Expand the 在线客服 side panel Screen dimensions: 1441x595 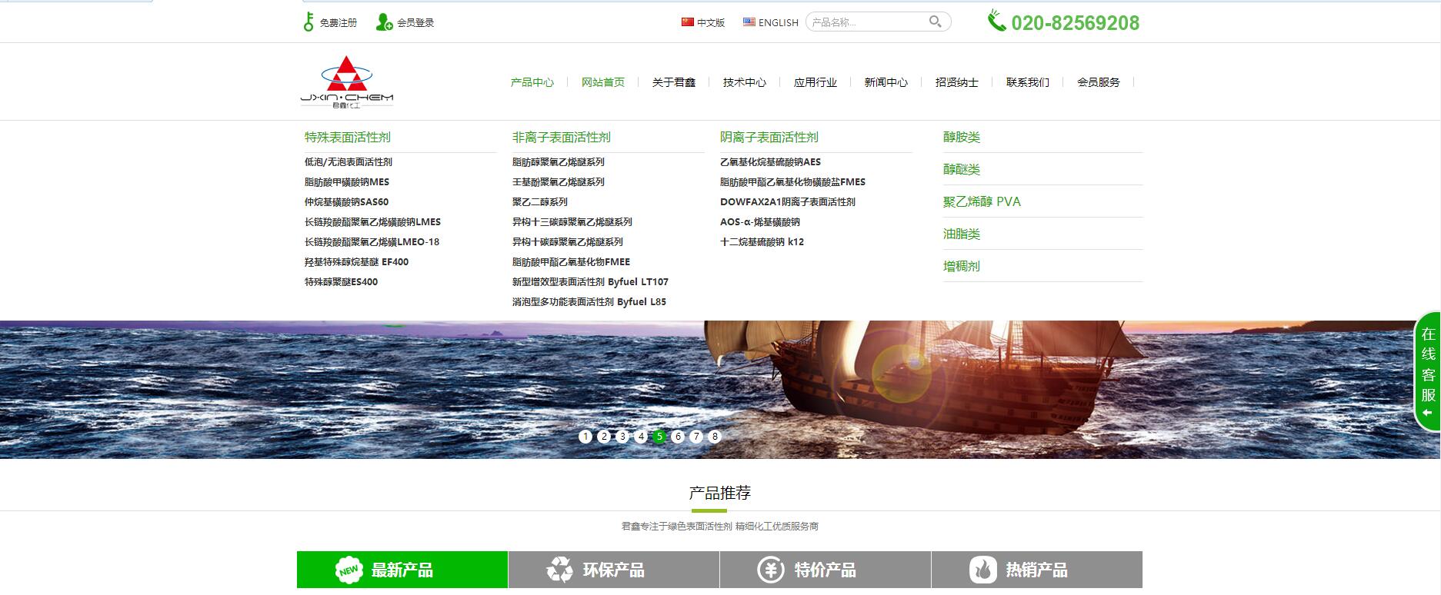1428,373
